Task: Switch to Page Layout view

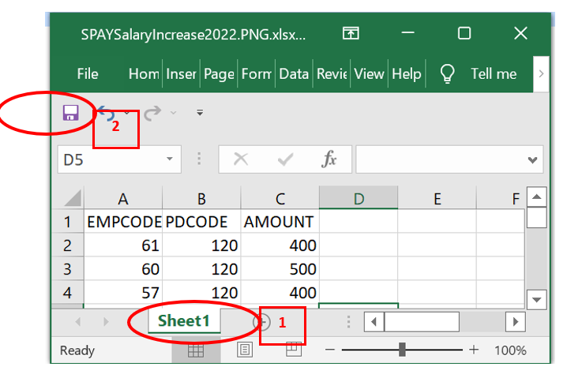Action: (x=245, y=350)
